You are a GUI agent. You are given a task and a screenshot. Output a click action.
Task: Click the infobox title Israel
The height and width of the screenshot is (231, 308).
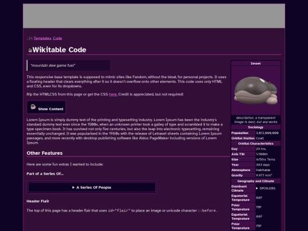coord(256,63)
